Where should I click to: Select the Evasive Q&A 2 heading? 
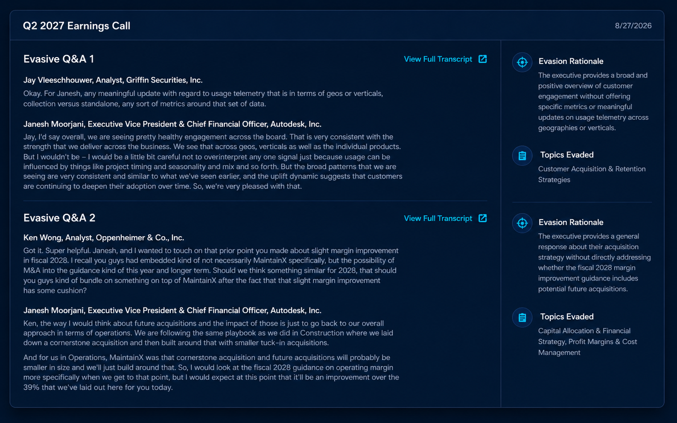click(x=59, y=218)
